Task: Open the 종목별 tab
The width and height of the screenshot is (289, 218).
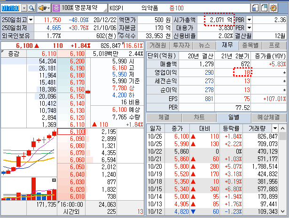Action: [x=250, y=45]
